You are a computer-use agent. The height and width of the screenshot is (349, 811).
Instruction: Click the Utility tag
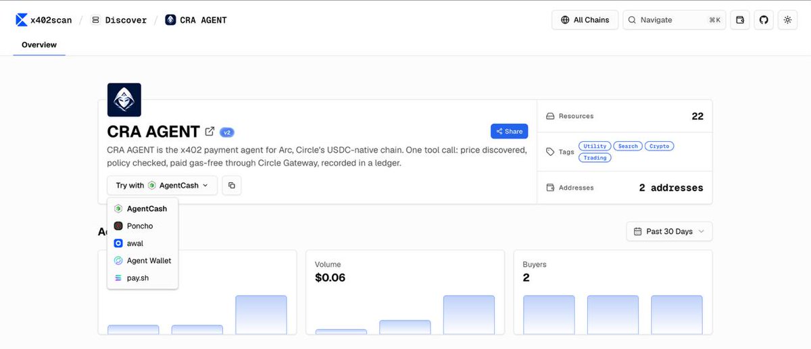click(595, 146)
